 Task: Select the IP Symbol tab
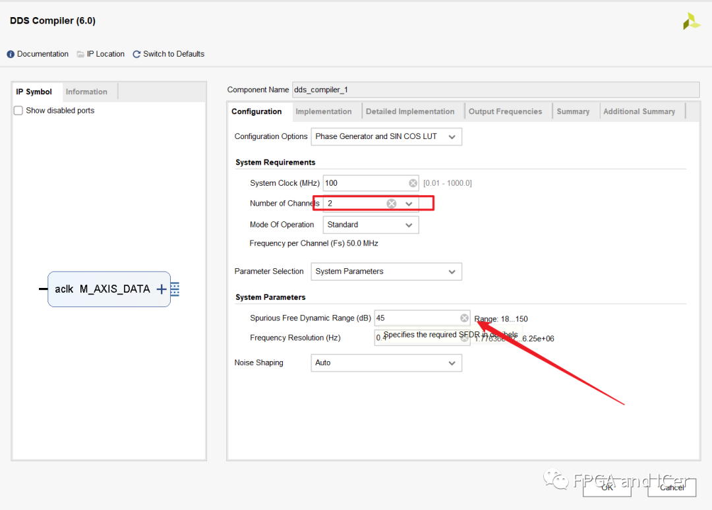coord(34,92)
